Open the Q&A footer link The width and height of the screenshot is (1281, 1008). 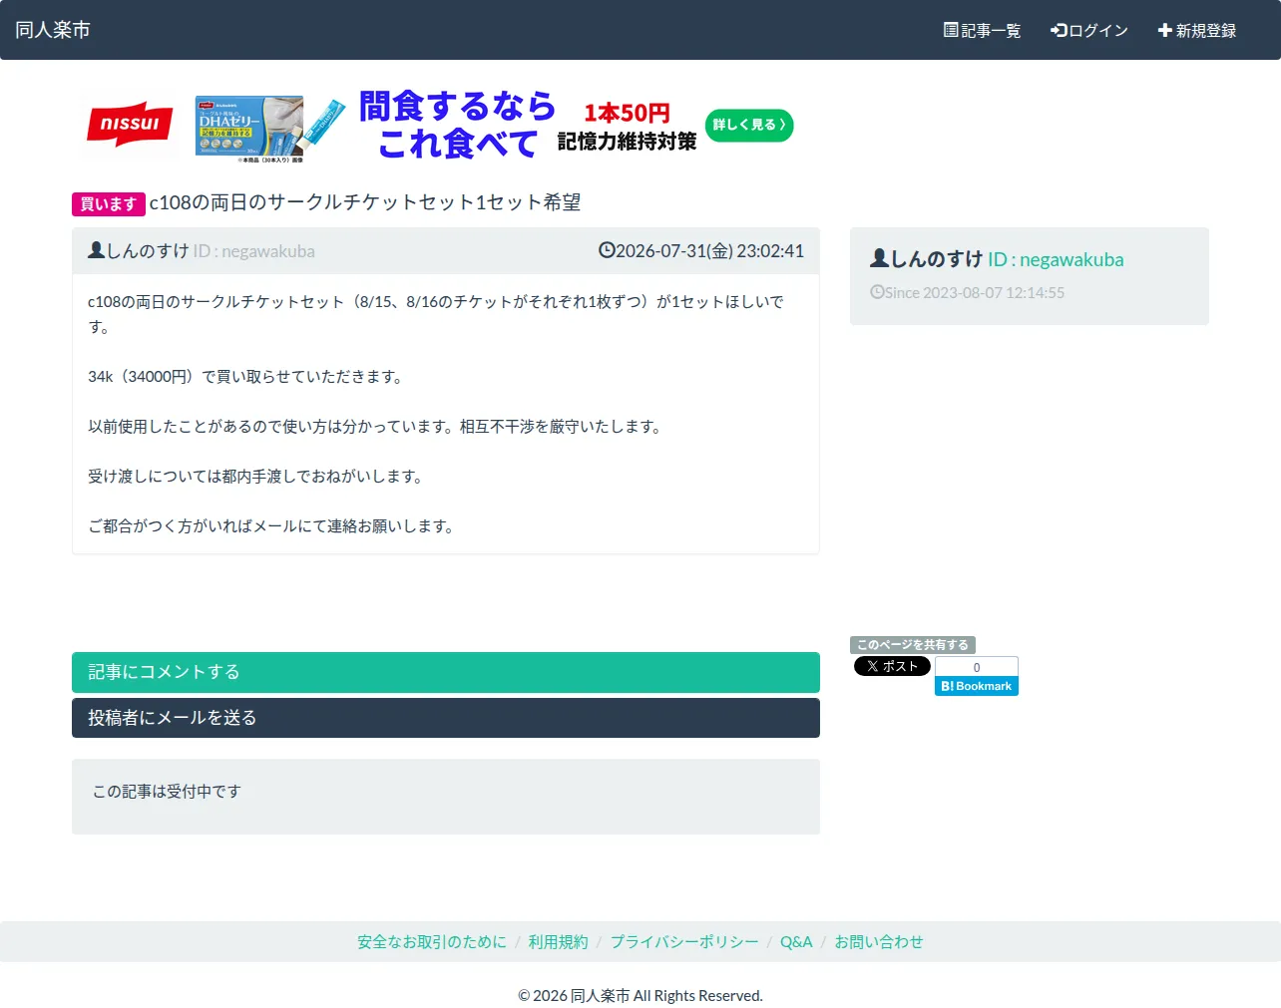click(x=796, y=941)
